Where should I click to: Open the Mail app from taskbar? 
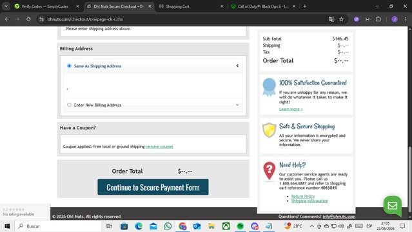tap(153, 226)
